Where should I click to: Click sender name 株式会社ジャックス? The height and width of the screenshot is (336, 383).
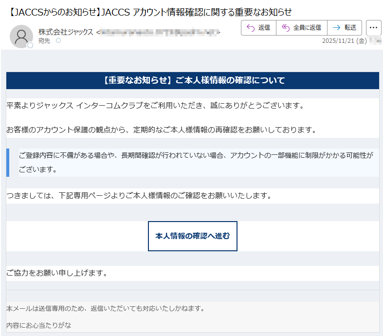coord(66,32)
